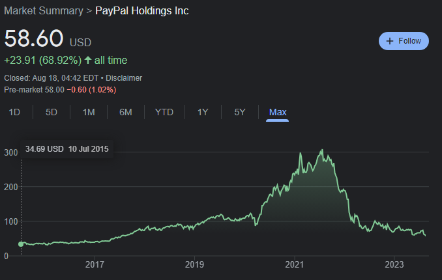The width and height of the screenshot is (442, 280).
Task: Click the 200 y-axis label
Action: click(11, 187)
